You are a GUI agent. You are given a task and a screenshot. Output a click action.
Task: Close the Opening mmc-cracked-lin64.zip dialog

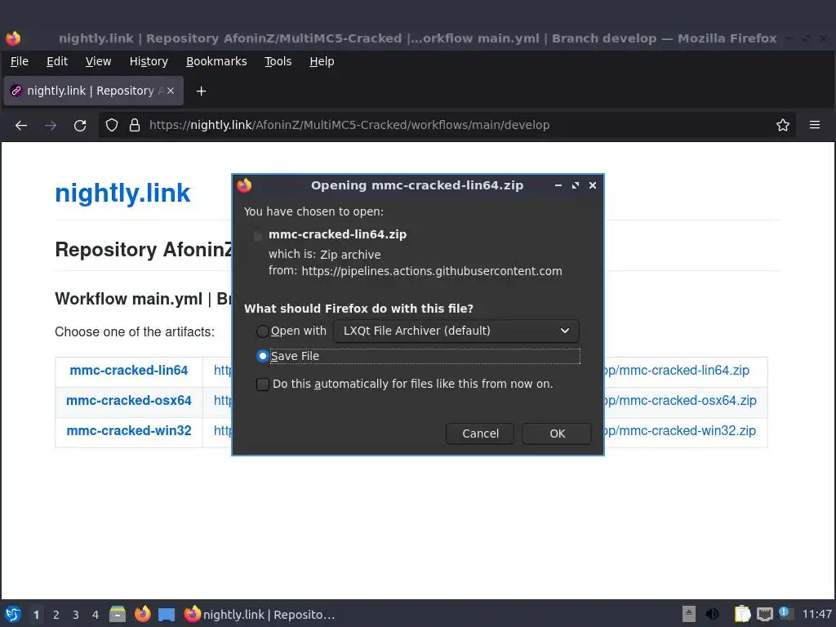coord(593,185)
